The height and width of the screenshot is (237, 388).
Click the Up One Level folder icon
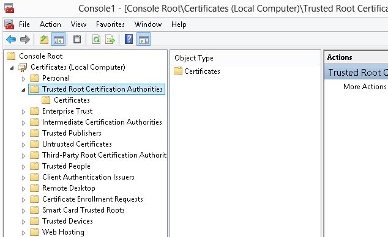(44, 39)
